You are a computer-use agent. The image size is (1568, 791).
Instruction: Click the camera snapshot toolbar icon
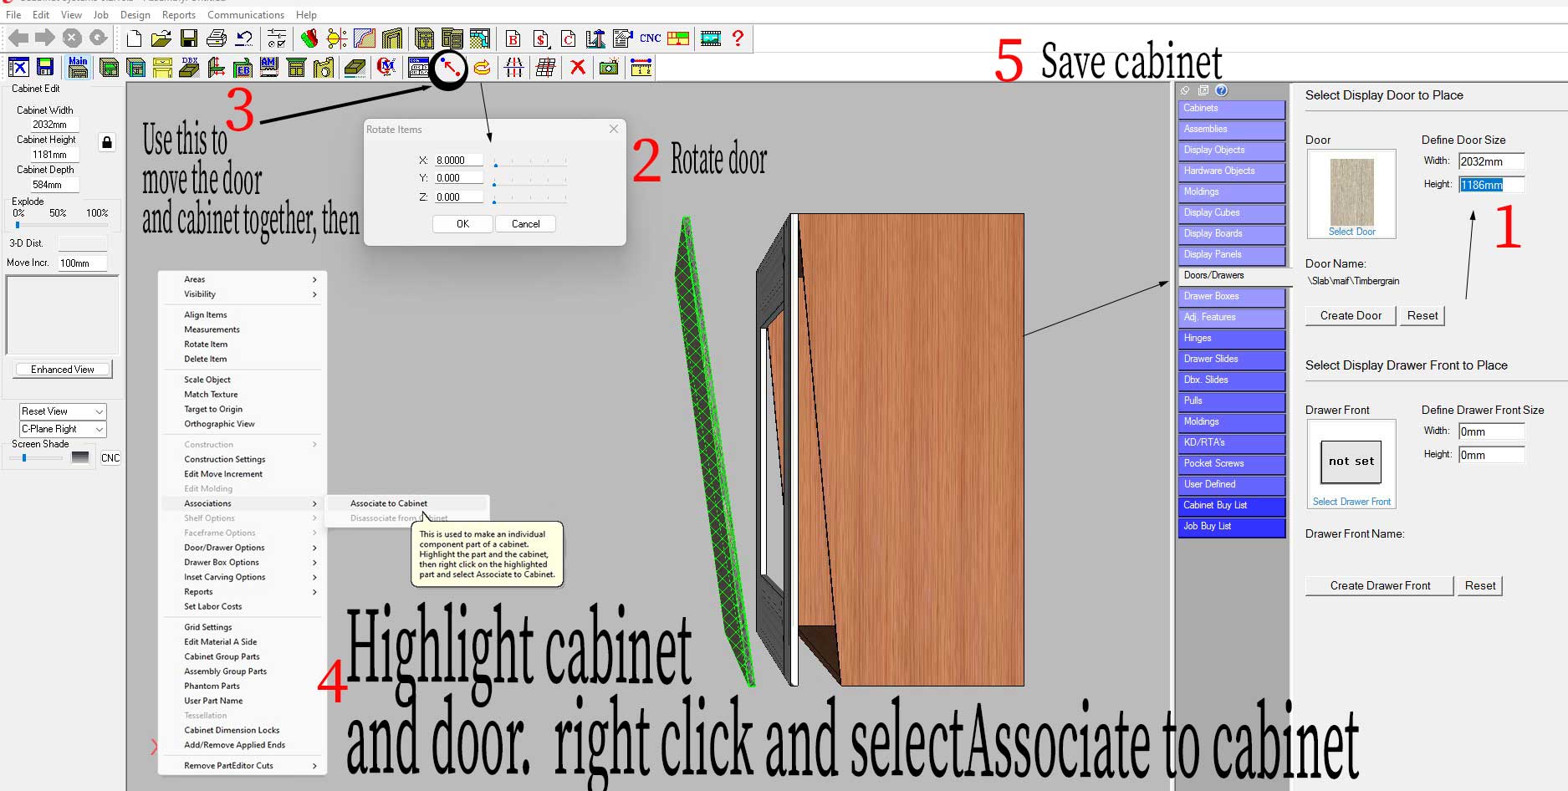[609, 68]
